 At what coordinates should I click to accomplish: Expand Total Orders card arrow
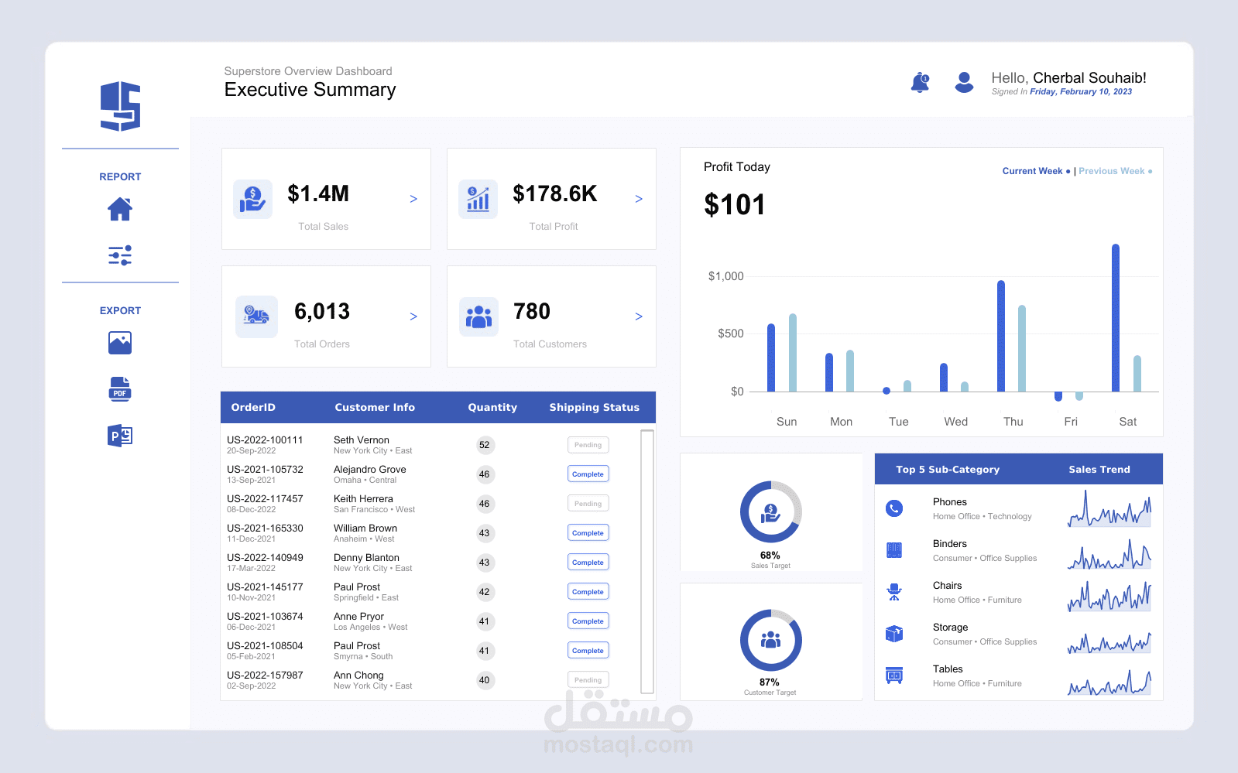[413, 316]
